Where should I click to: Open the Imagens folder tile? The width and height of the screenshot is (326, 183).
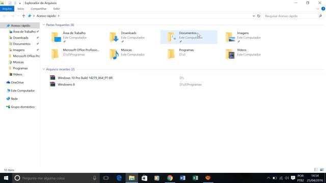click(247, 37)
